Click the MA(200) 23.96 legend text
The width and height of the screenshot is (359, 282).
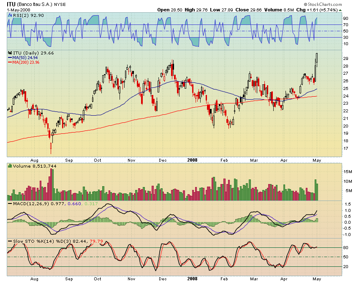[x=26, y=62]
